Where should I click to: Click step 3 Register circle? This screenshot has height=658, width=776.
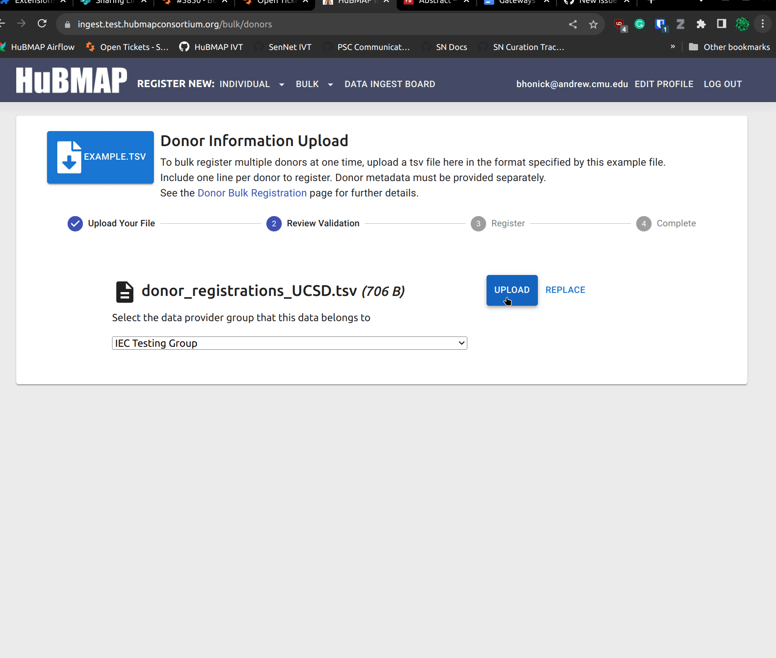[x=478, y=223]
